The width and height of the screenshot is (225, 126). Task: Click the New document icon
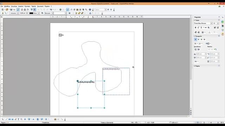pyautogui.click(x=2, y=9)
